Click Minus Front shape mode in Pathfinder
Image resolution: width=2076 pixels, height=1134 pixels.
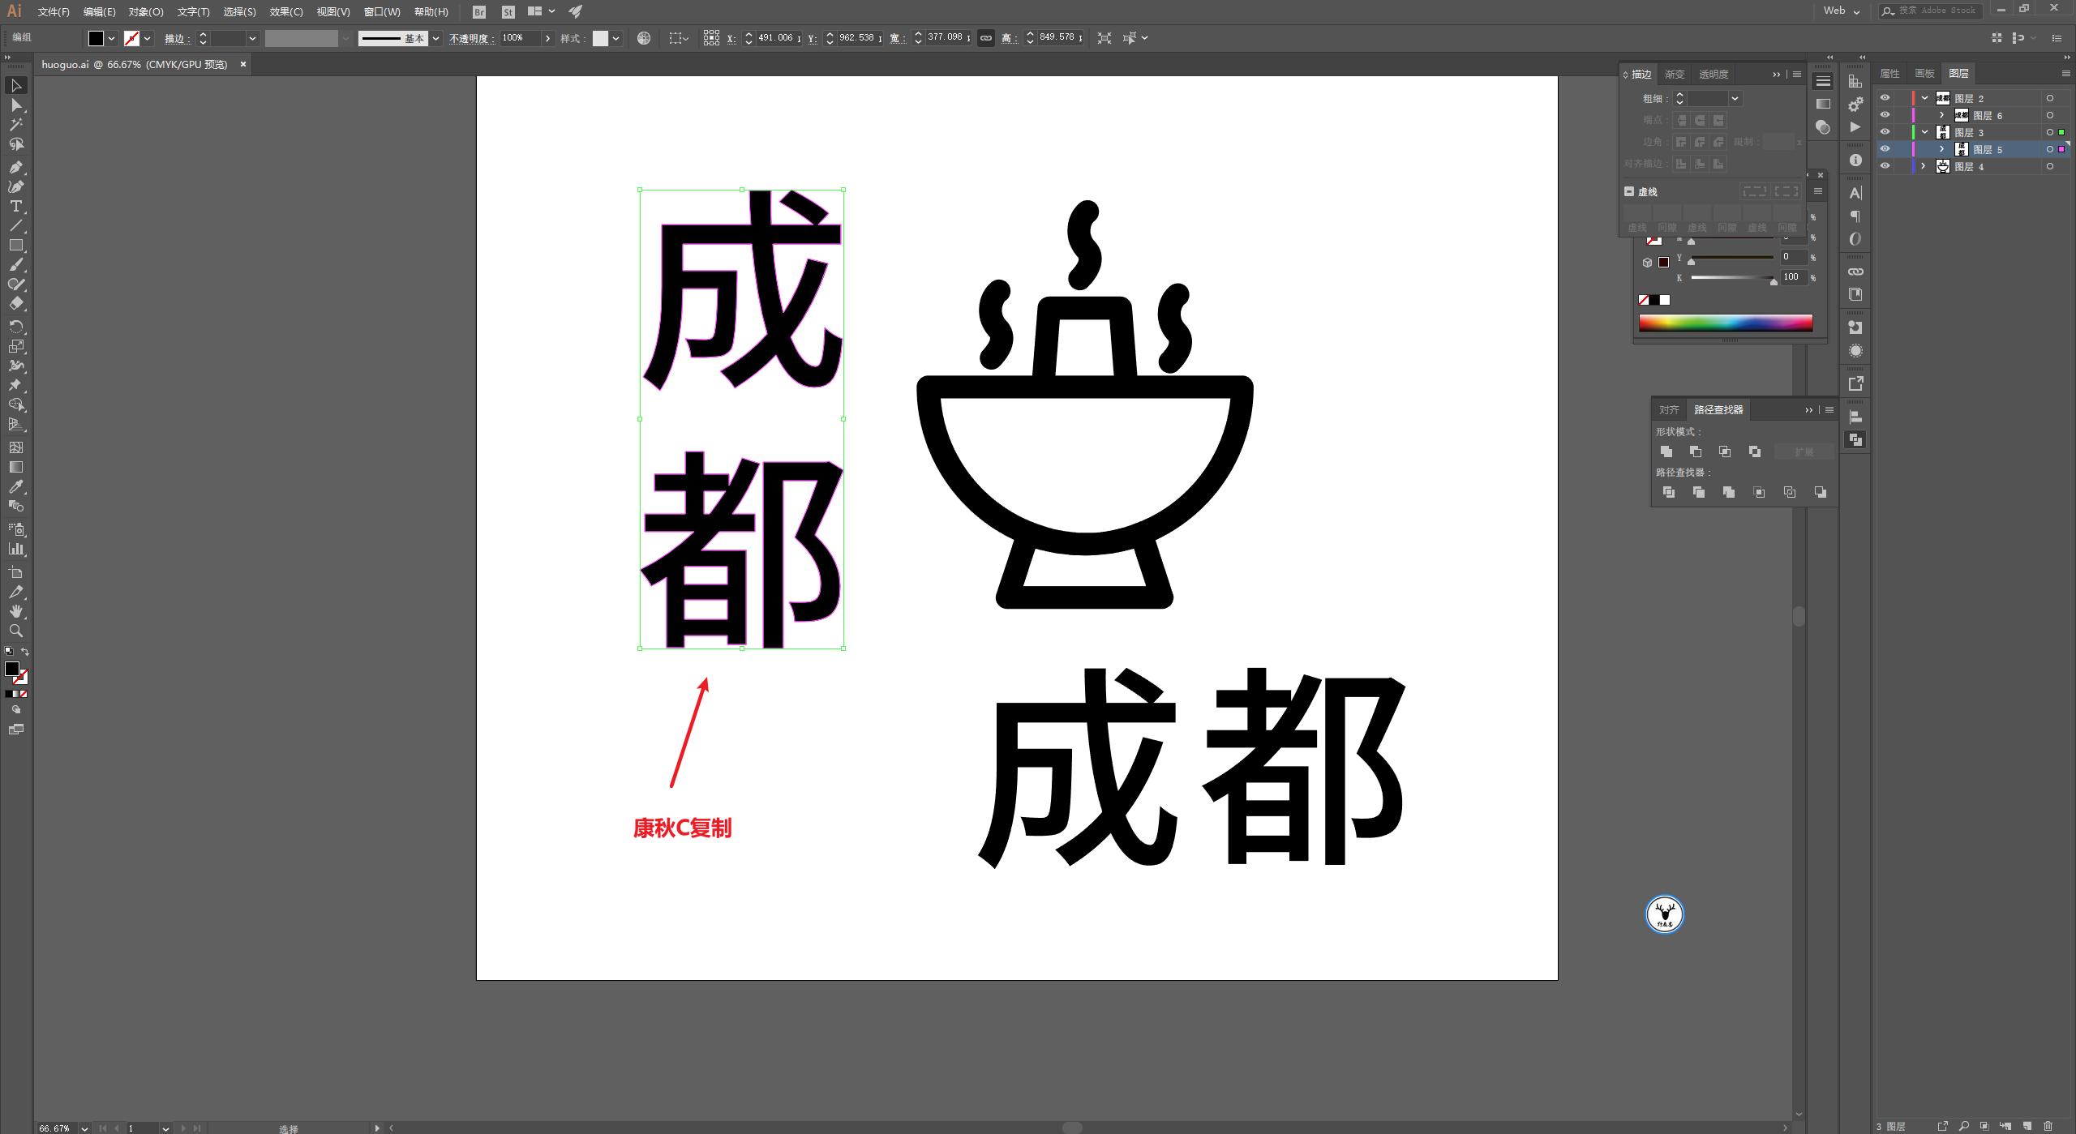coord(1697,451)
